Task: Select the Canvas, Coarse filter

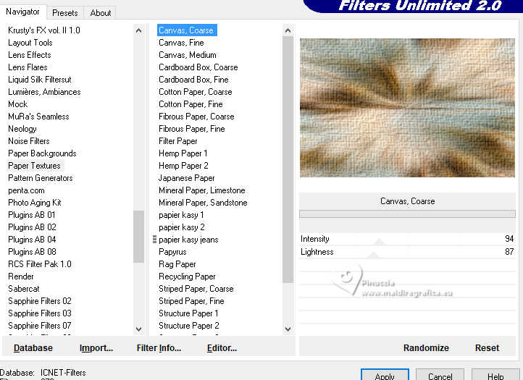Action: pos(187,30)
